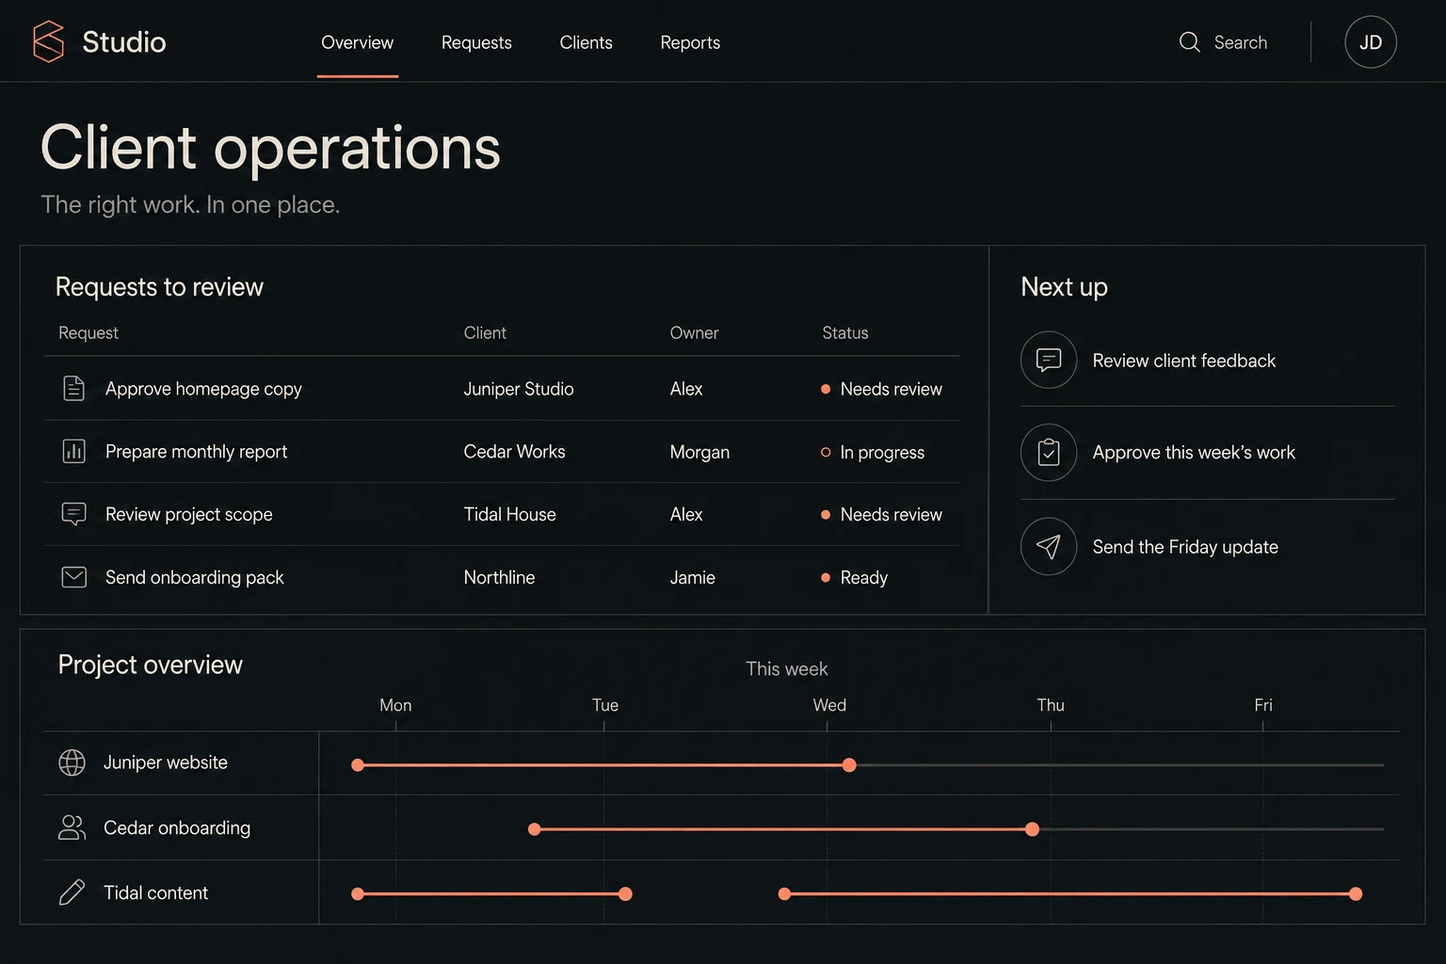Screen dimensions: 1446x964
Task: Click the Fri day label in timeline
Action: pyautogui.click(x=1263, y=705)
